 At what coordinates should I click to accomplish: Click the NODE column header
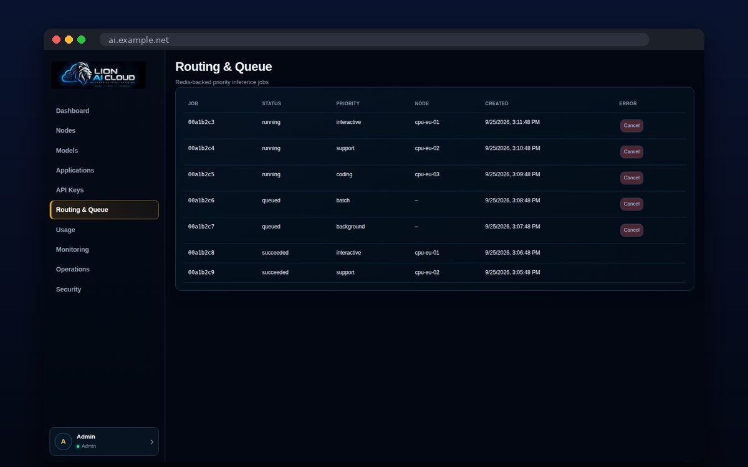[x=422, y=103]
